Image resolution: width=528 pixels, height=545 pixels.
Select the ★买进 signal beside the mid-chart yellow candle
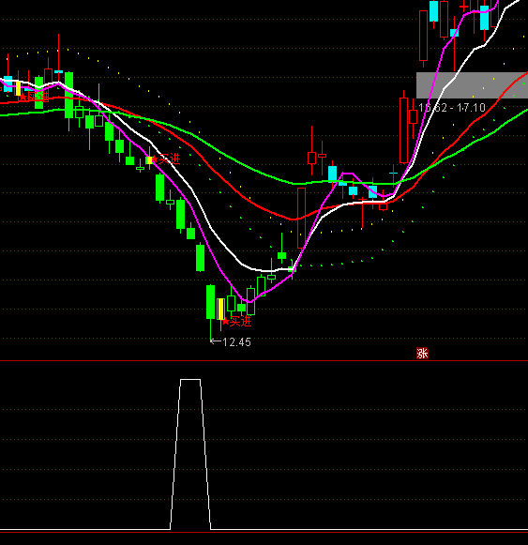(x=166, y=159)
